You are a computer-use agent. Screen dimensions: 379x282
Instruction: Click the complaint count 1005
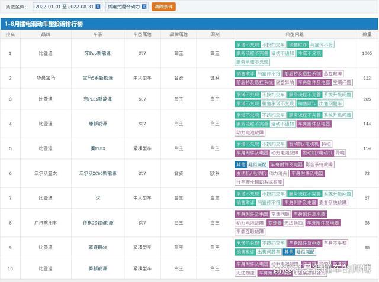367,53
